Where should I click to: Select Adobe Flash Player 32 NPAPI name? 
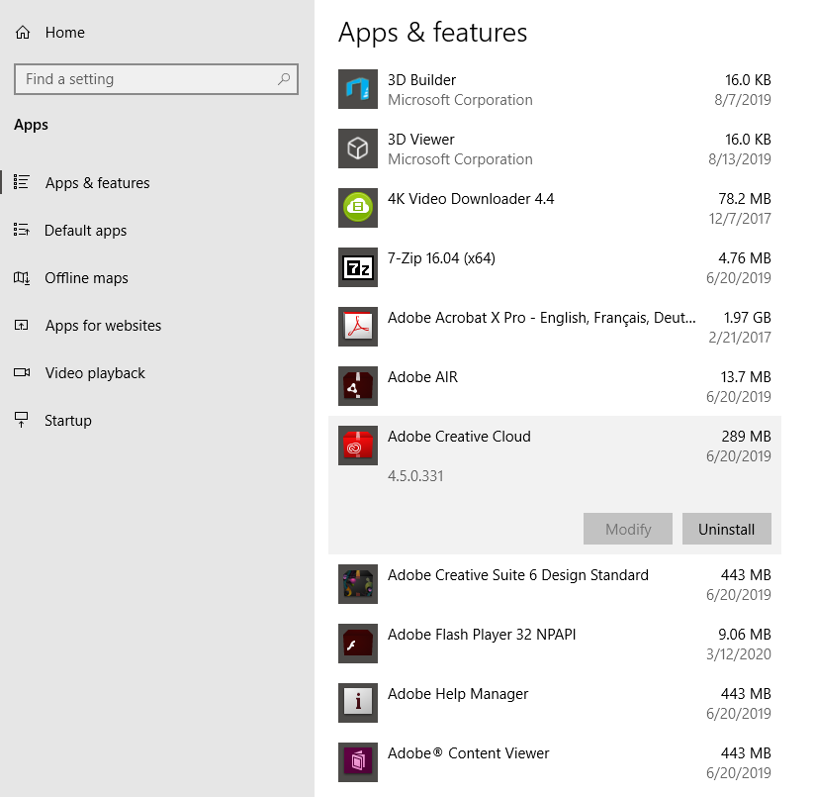(x=482, y=635)
